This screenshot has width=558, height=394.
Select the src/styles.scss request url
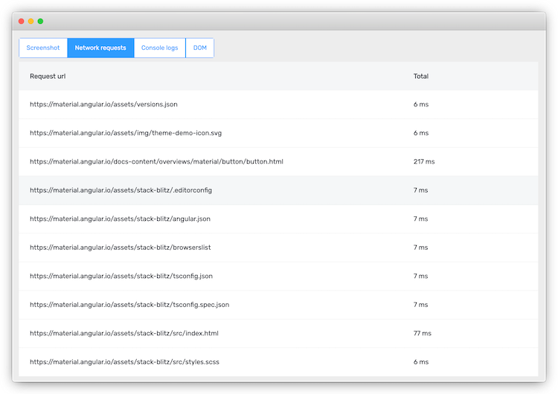(x=124, y=362)
